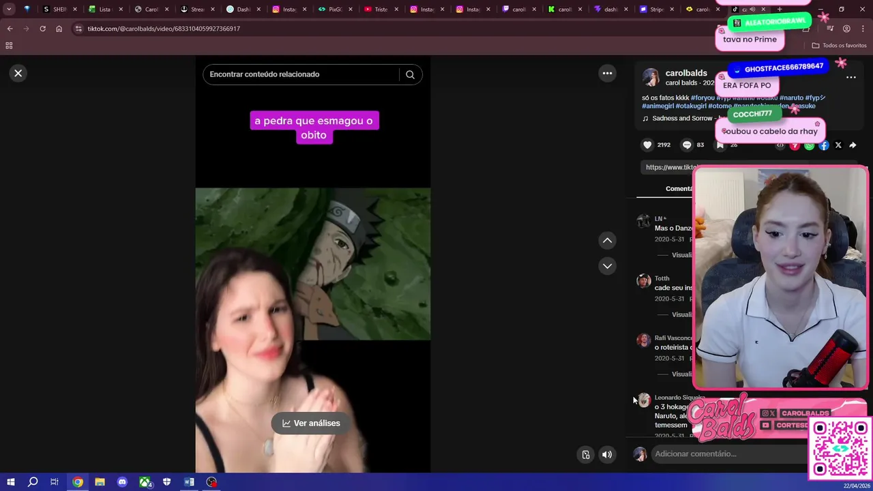Open commenter Leonardo Siqueira's name
This screenshot has height=491, width=873.
[679, 398]
